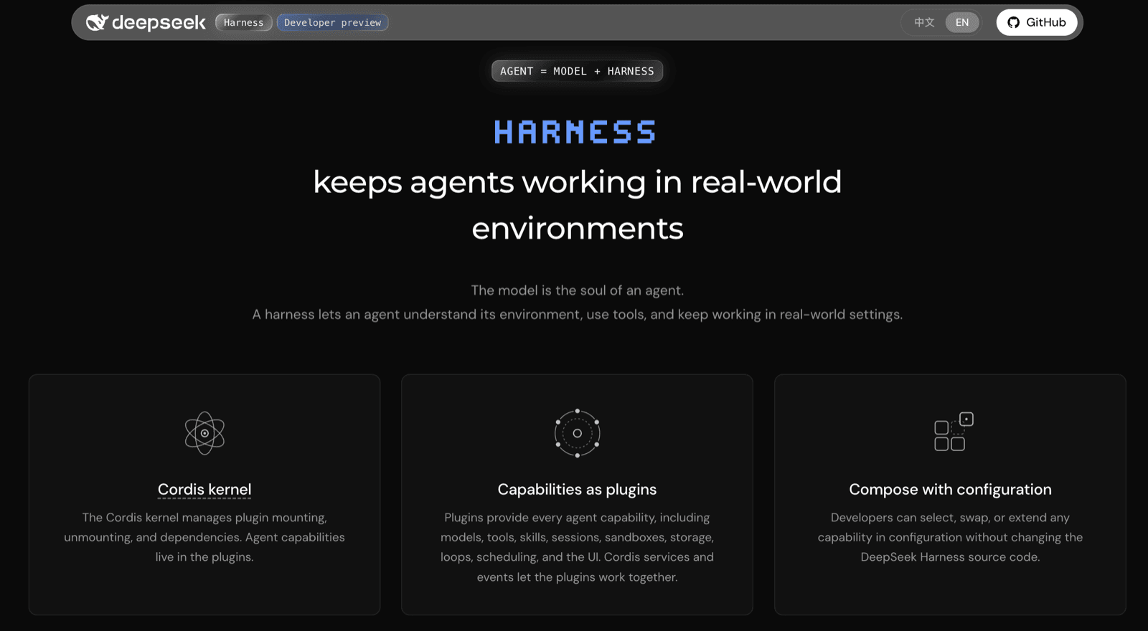Click the 'Developers can select, swap, or extend' paragraph
1148x631 pixels.
(x=950, y=537)
